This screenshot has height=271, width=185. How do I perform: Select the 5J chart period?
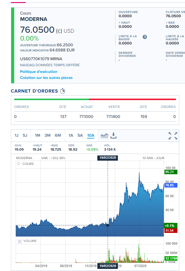pyautogui.click(x=25, y=135)
